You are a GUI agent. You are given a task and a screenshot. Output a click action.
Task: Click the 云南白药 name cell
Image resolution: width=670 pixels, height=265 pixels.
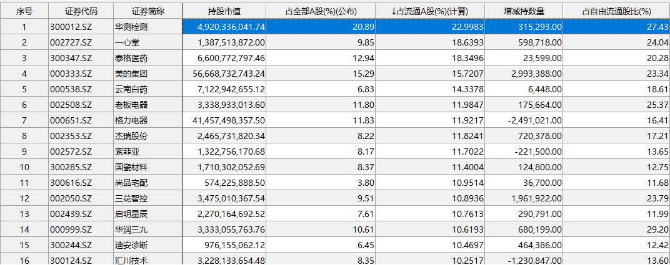[x=148, y=89]
